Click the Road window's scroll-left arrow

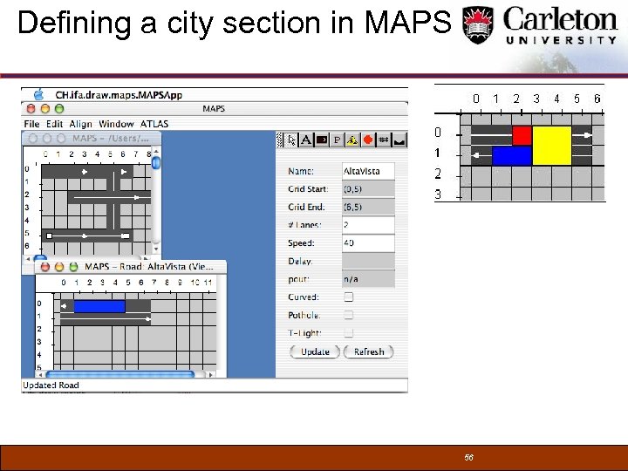click(40, 374)
